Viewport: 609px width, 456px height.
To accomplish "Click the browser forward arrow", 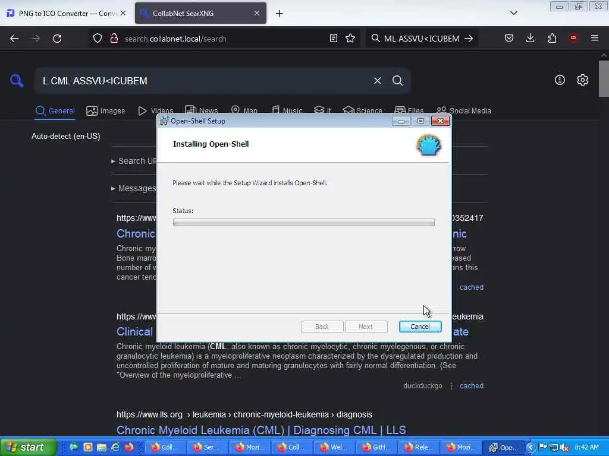I will pos(35,39).
